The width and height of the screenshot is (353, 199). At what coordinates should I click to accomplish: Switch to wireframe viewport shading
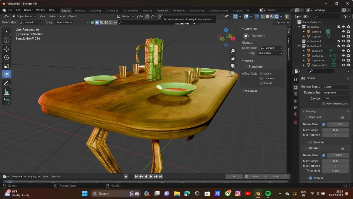(263, 17)
